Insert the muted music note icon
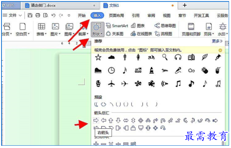231x148 pixels. (218, 84)
